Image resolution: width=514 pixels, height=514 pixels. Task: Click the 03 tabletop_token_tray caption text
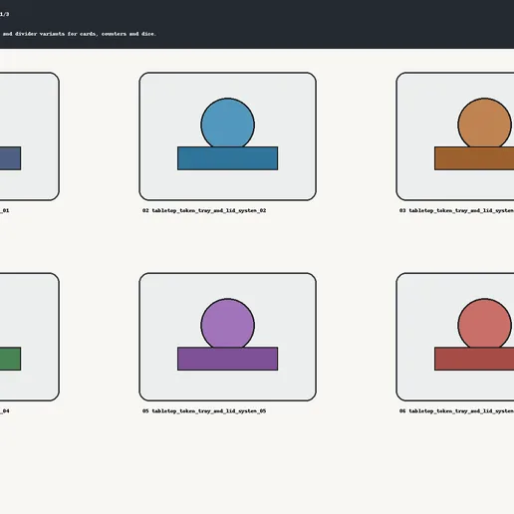(x=456, y=210)
